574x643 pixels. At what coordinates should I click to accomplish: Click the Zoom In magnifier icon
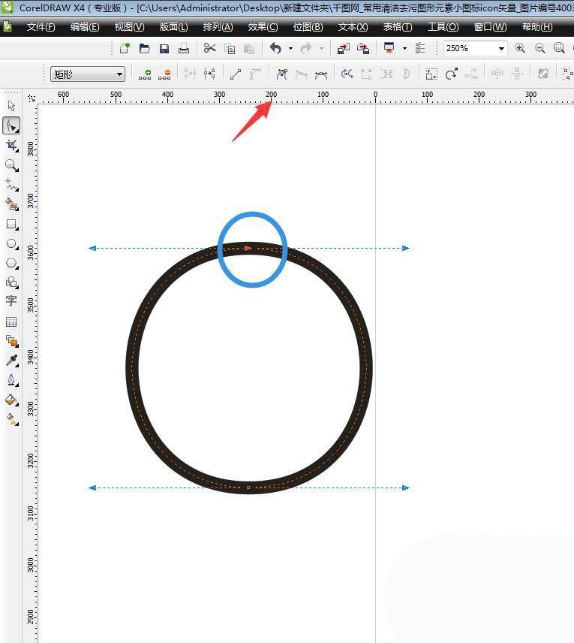[x=520, y=48]
